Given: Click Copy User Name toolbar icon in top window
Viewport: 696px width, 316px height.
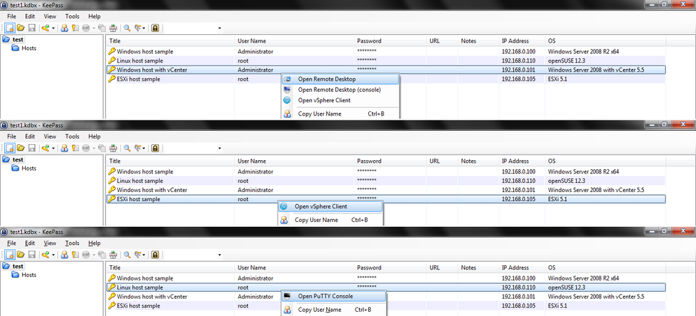Looking at the screenshot, I should pyautogui.click(x=64, y=28).
